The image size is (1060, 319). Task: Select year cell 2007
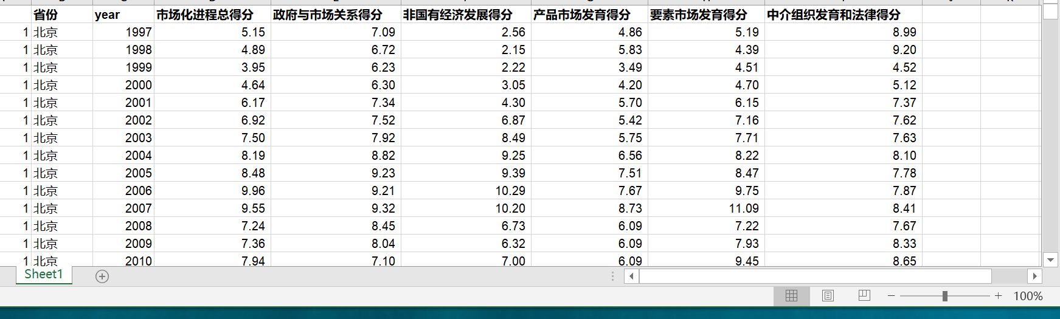point(123,208)
